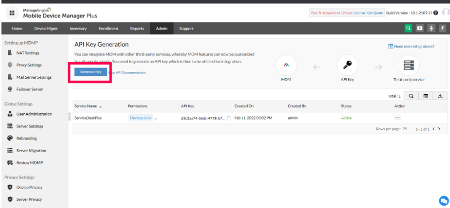Image resolution: width=450 pixels, height=208 pixels.
Task: Export the API key table via download icon
Action: pyautogui.click(x=440, y=96)
